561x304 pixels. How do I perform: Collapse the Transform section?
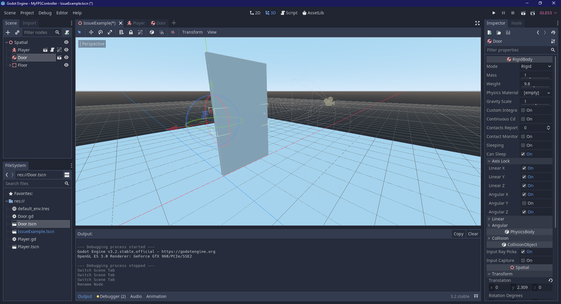[519, 274]
